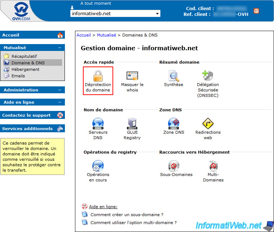Click the Récapitulatif folder icon
Image resolution: width=274 pixels, height=232 pixels.
(x=6, y=56)
